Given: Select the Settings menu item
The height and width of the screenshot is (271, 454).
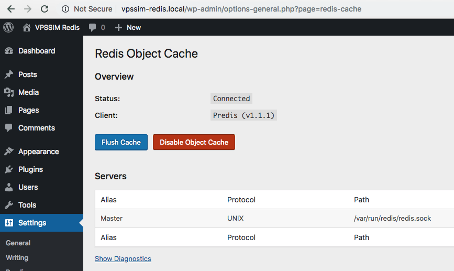Looking at the screenshot, I should point(41,223).
